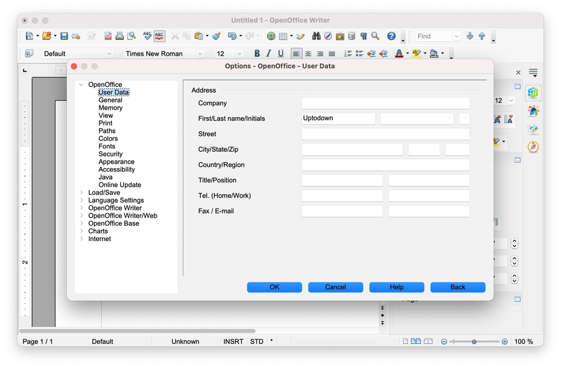Select Security in the options tree

tap(110, 154)
